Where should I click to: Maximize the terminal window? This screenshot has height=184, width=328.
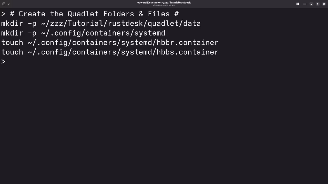[318, 4]
